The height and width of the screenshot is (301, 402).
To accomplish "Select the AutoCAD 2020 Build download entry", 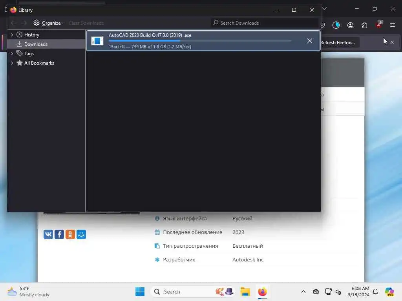I will tap(203, 41).
